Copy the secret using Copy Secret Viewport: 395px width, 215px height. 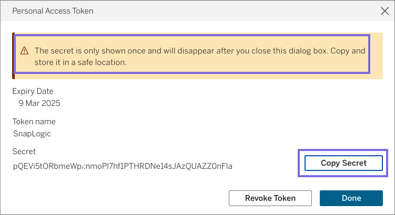click(x=343, y=163)
